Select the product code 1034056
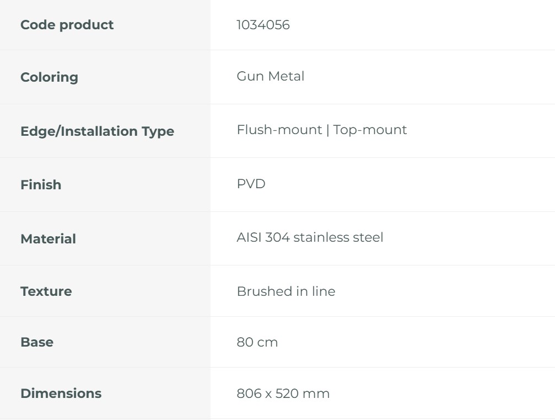This screenshot has width=555, height=420. point(263,25)
